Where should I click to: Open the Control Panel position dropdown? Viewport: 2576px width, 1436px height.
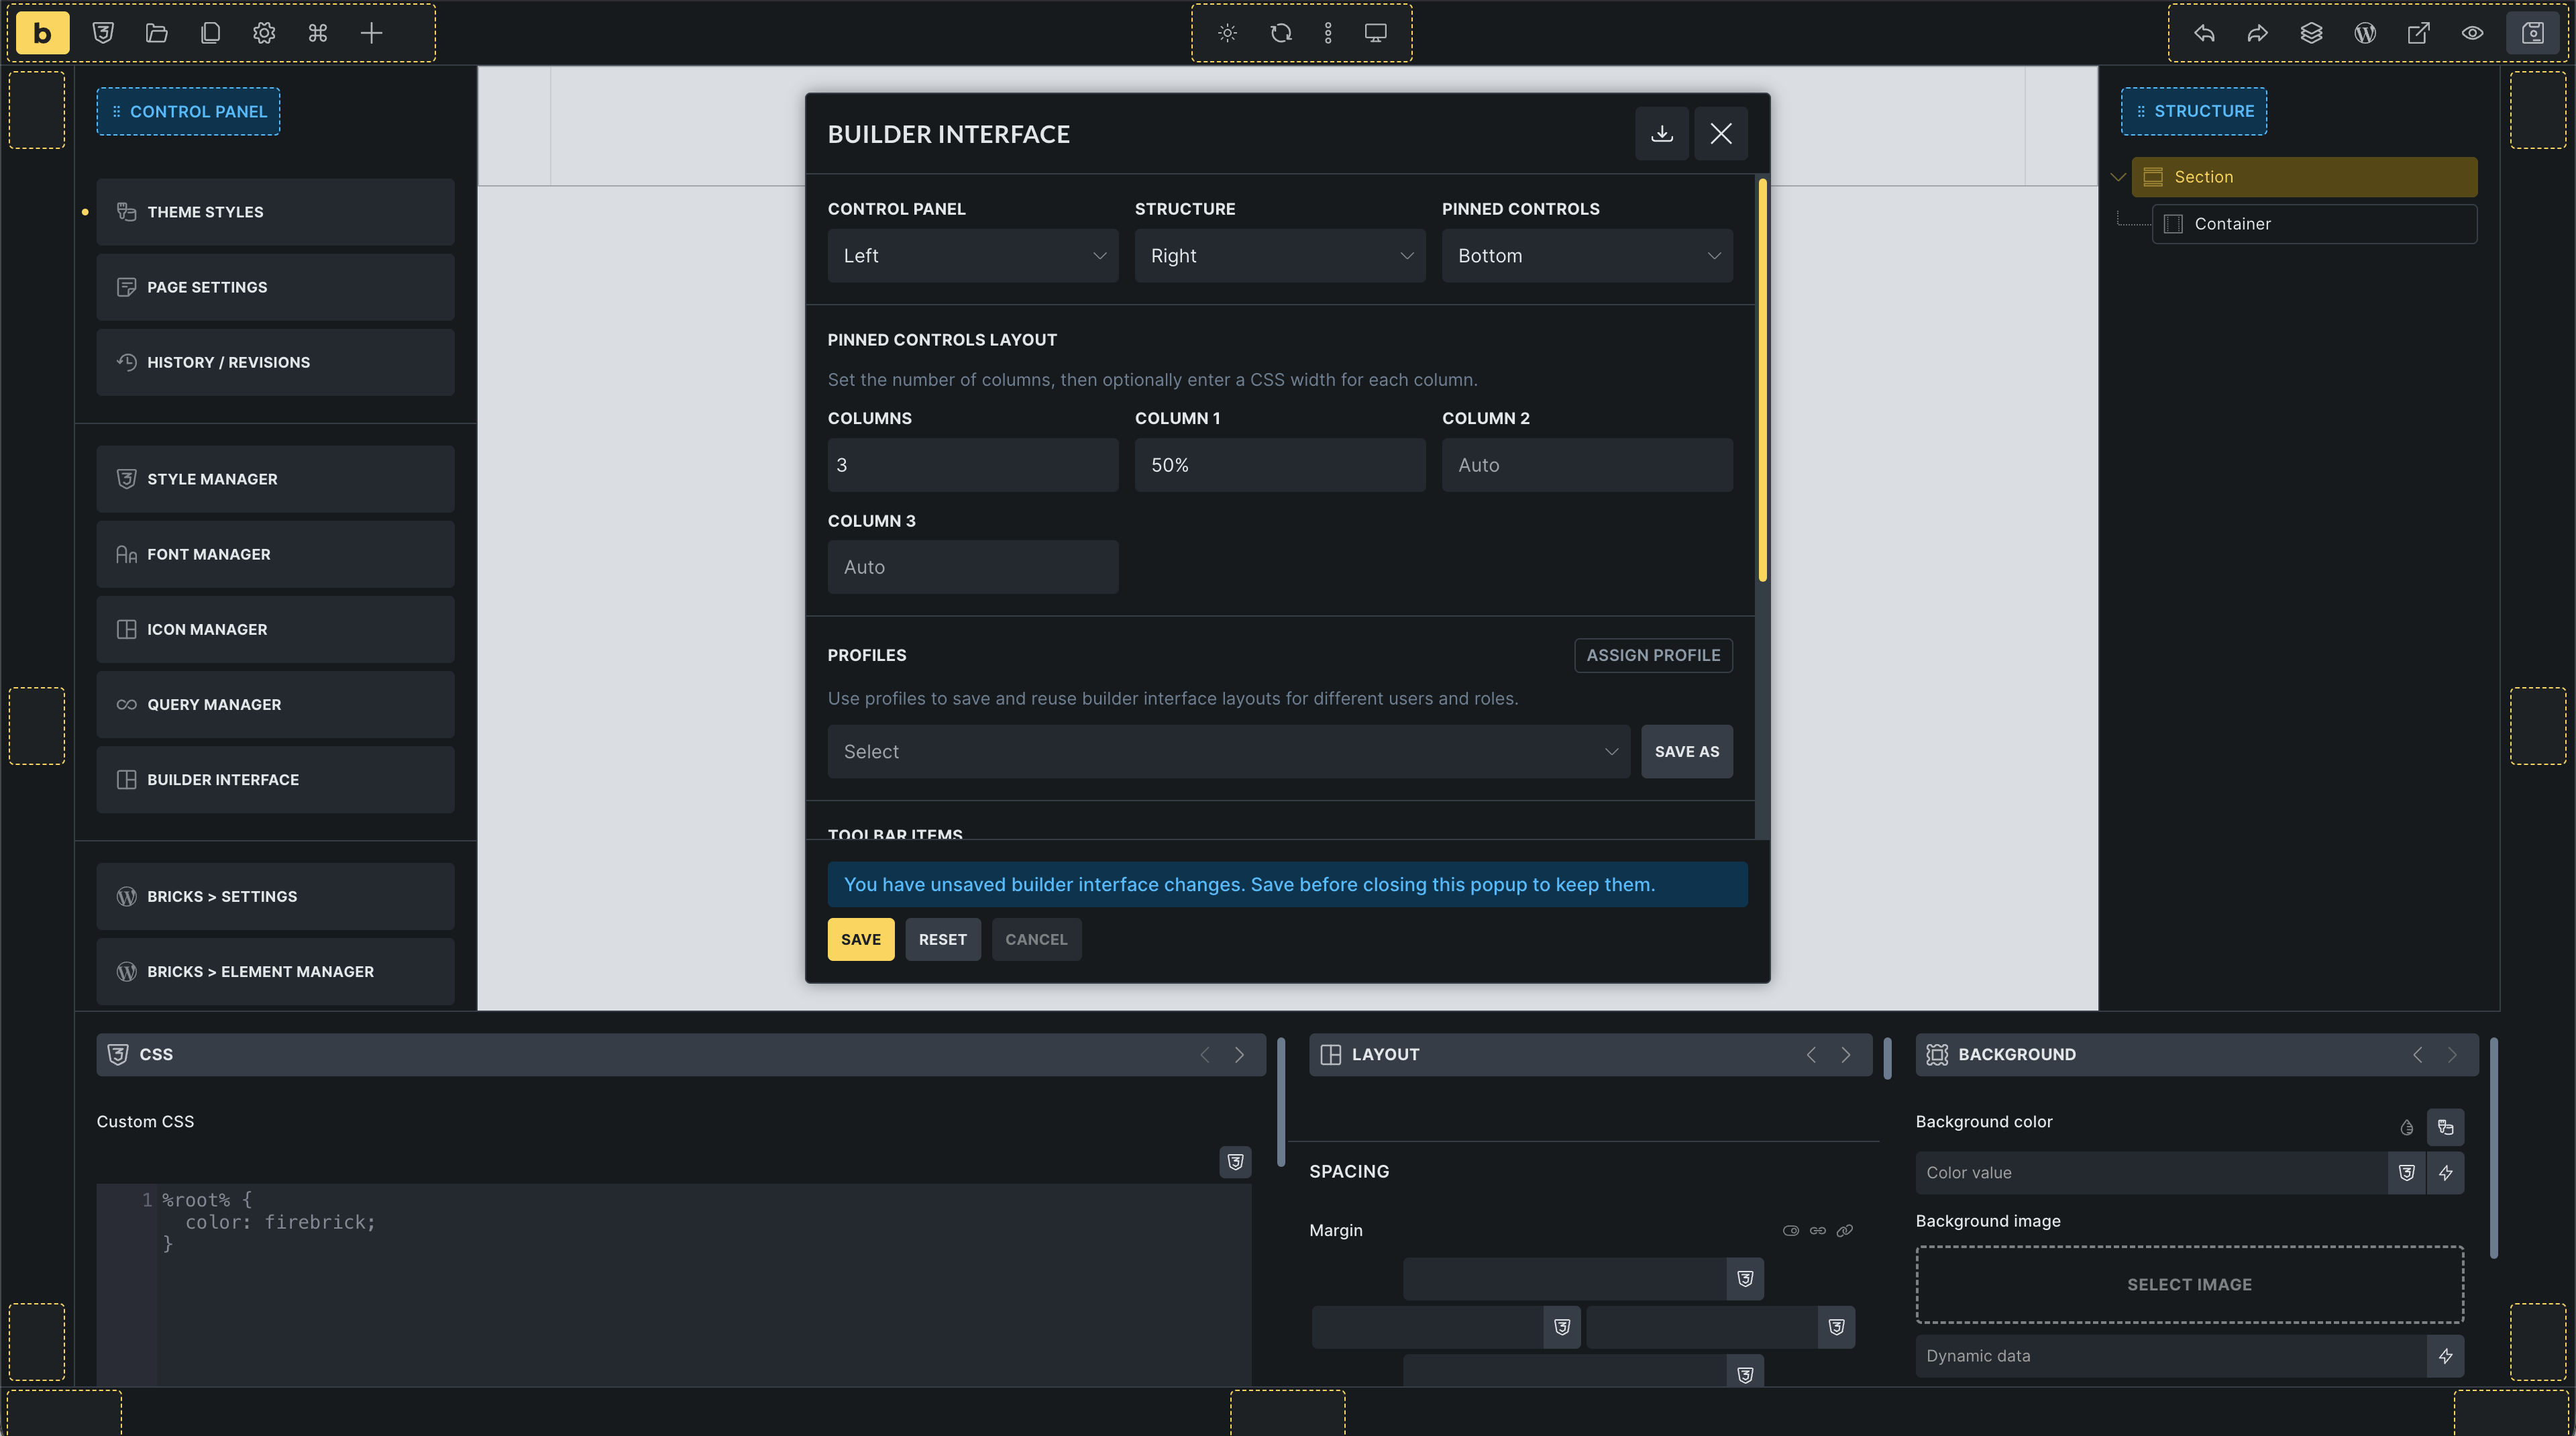click(973, 256)
